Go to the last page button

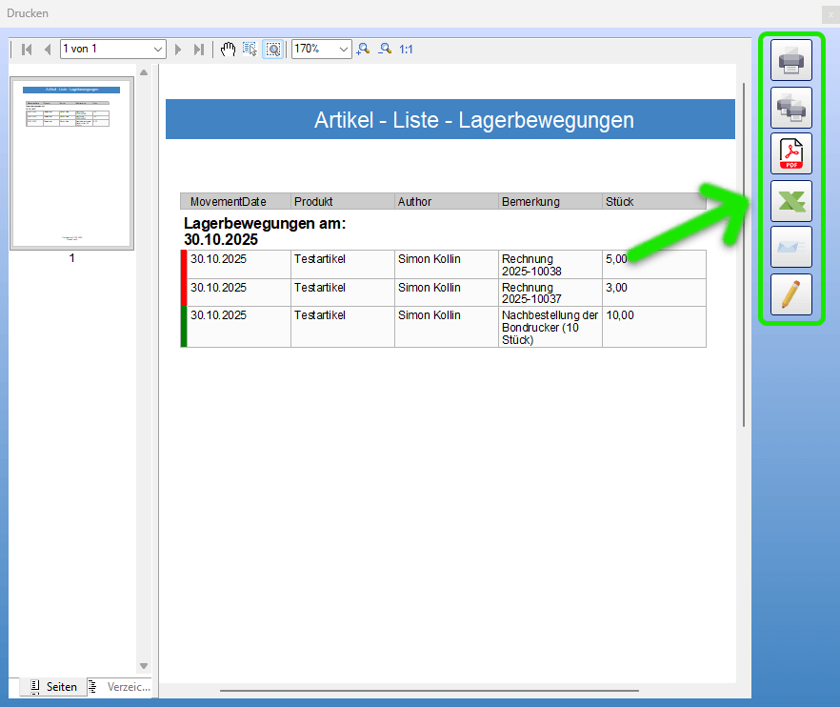click(x=199, y=49)
